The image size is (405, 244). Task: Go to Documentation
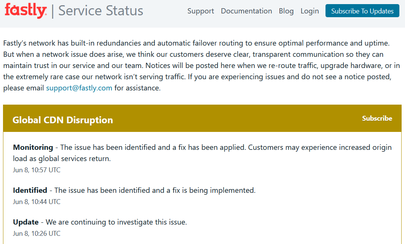coord(246,11)
